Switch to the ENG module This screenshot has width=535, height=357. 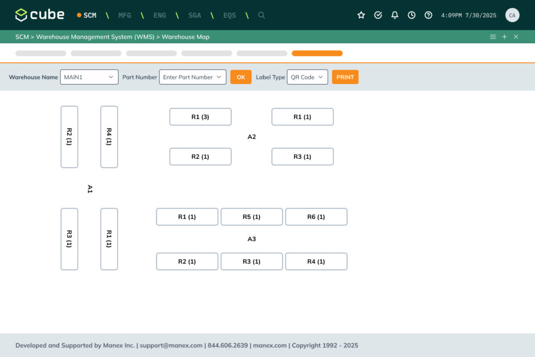(160, 15)
